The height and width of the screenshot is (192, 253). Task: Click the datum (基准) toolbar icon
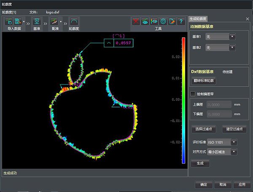coord(37,21)
